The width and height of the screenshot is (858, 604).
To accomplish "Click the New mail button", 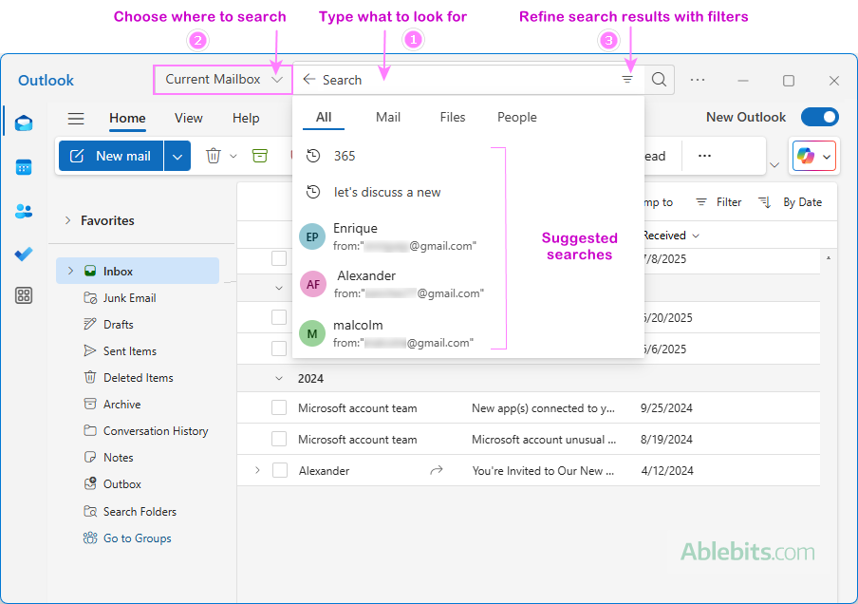I will click(111, 156).
